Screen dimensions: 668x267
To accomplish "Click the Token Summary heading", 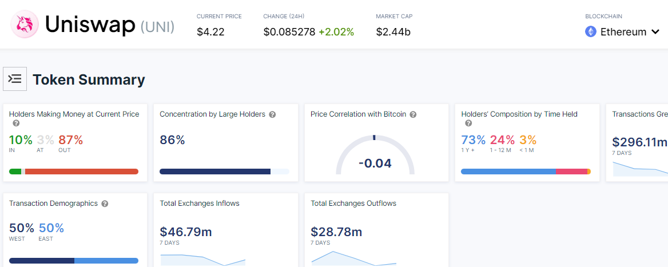I will coord(89,79).
